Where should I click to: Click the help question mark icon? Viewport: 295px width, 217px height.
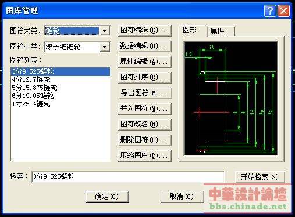[270, 10]
